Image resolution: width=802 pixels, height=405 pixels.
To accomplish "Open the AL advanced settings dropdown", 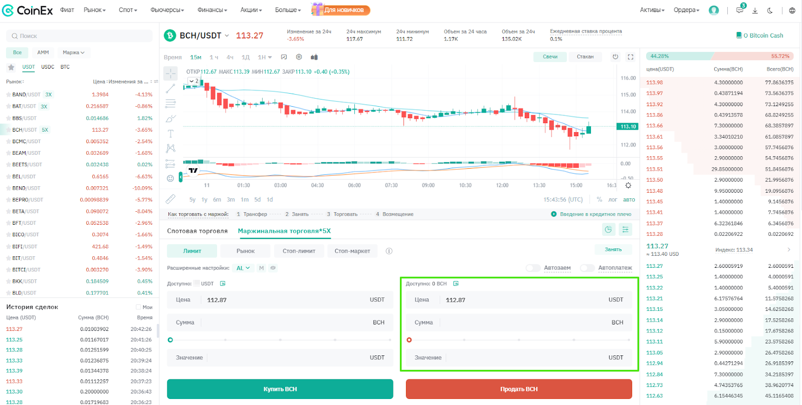I will pyautogui.click(x=243, y=268).
